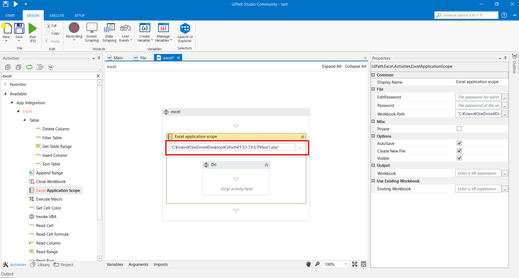Viewport: 519px width, 278px height.
Task: Collapse the Options property category
Action: [373, 136]
